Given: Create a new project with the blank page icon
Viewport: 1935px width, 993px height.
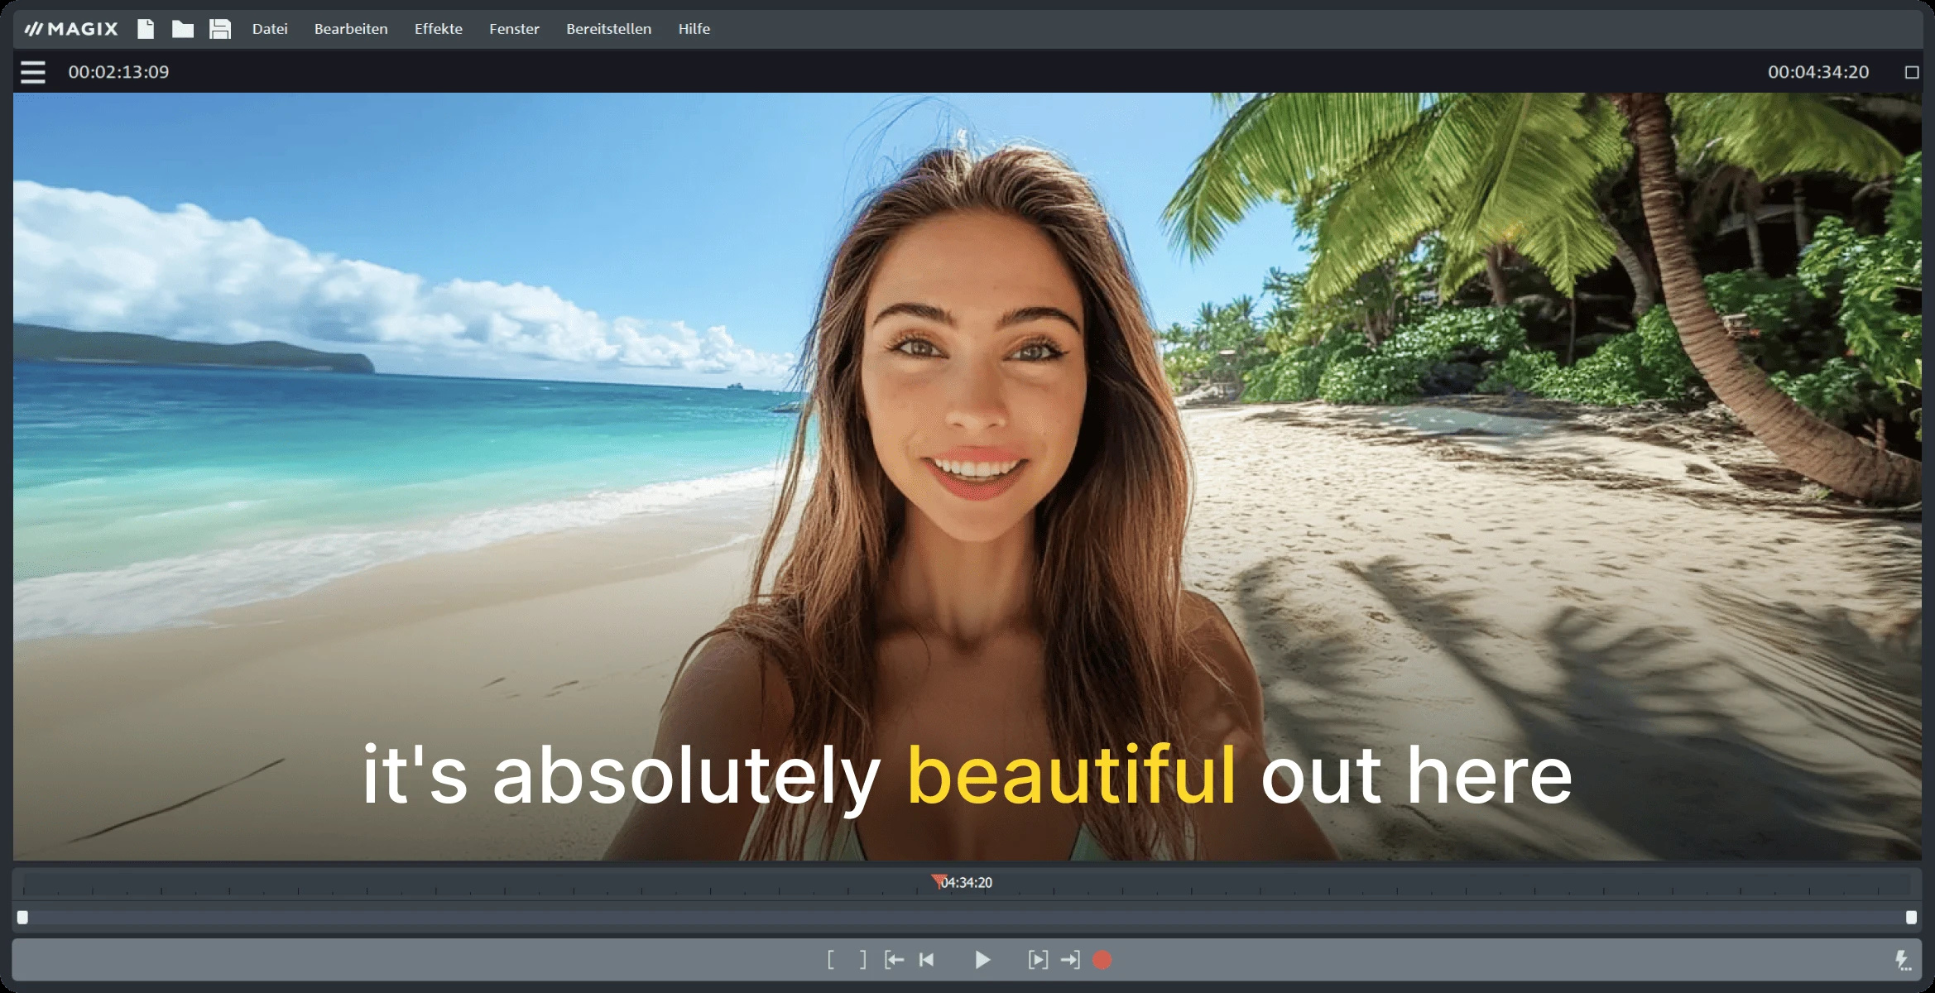Looking at the screenshot, I should [x=146, y=29].
